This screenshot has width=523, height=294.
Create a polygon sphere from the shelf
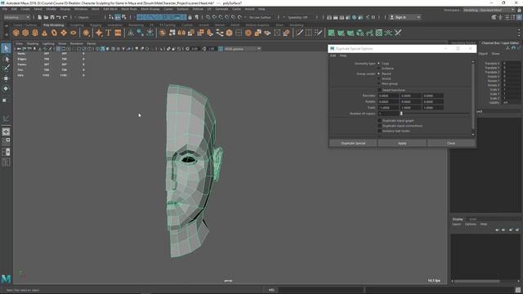[x=16, y=33]
